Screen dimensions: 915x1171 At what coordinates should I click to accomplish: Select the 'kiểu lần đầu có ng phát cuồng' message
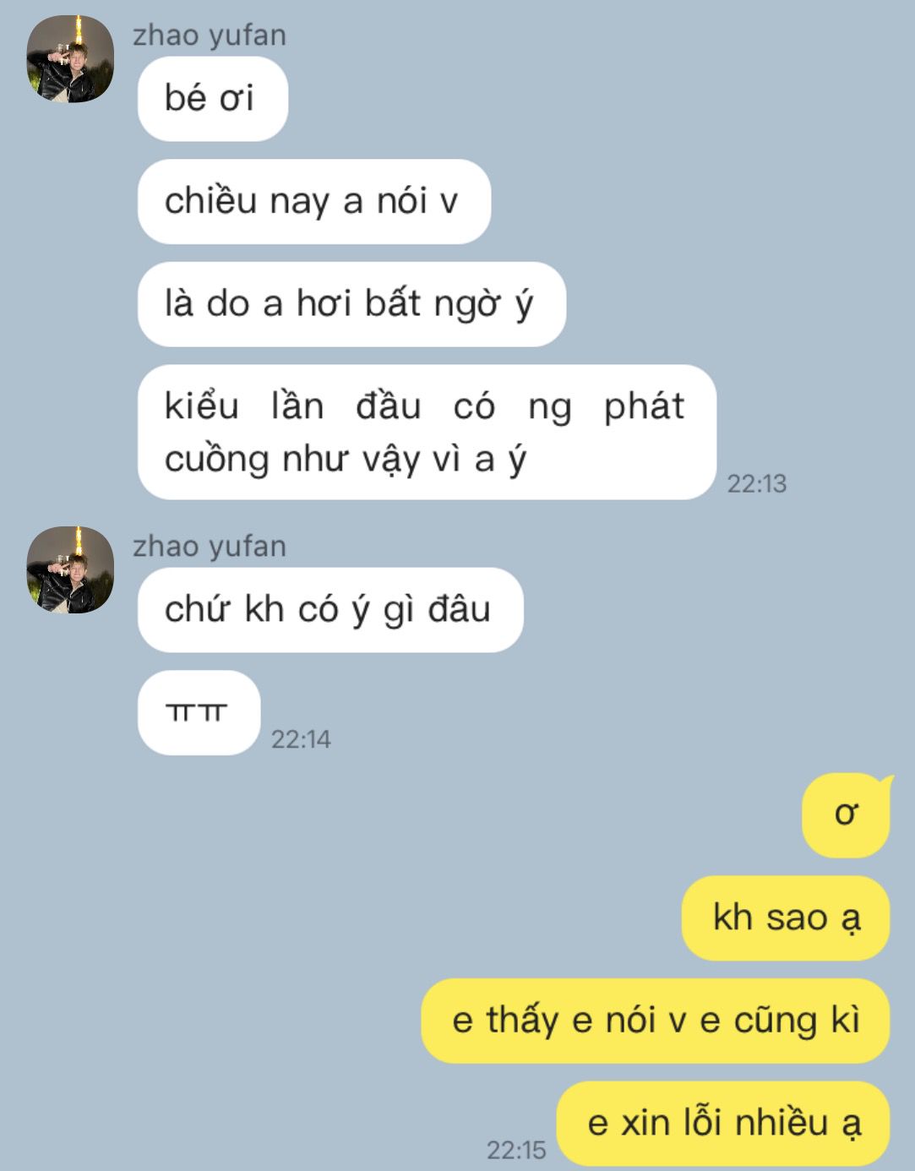tap(427, 432)
